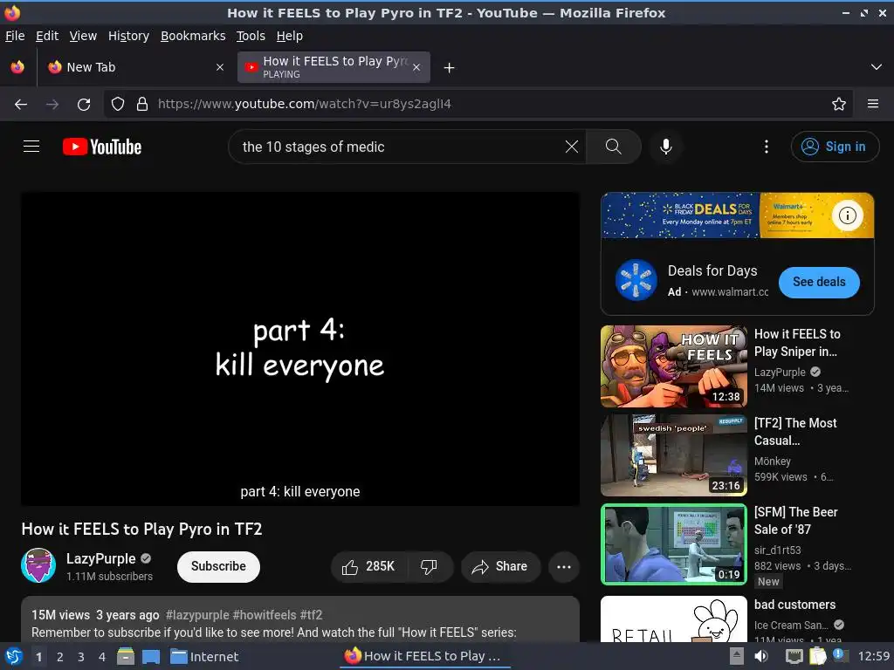The height and width of the screenshot is (670, 894).
Task: Go to YouTube home via the logo
Action: tap(102, 147)
